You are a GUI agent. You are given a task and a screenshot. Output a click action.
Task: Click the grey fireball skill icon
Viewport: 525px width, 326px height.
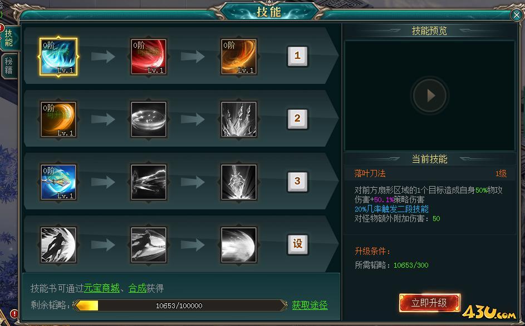click(x=239, y=245)
